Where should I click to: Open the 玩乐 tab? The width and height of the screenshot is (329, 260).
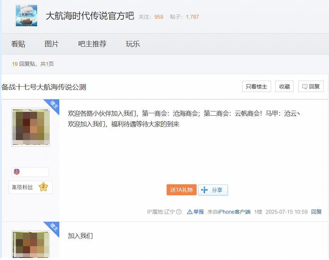coord(133,44)
